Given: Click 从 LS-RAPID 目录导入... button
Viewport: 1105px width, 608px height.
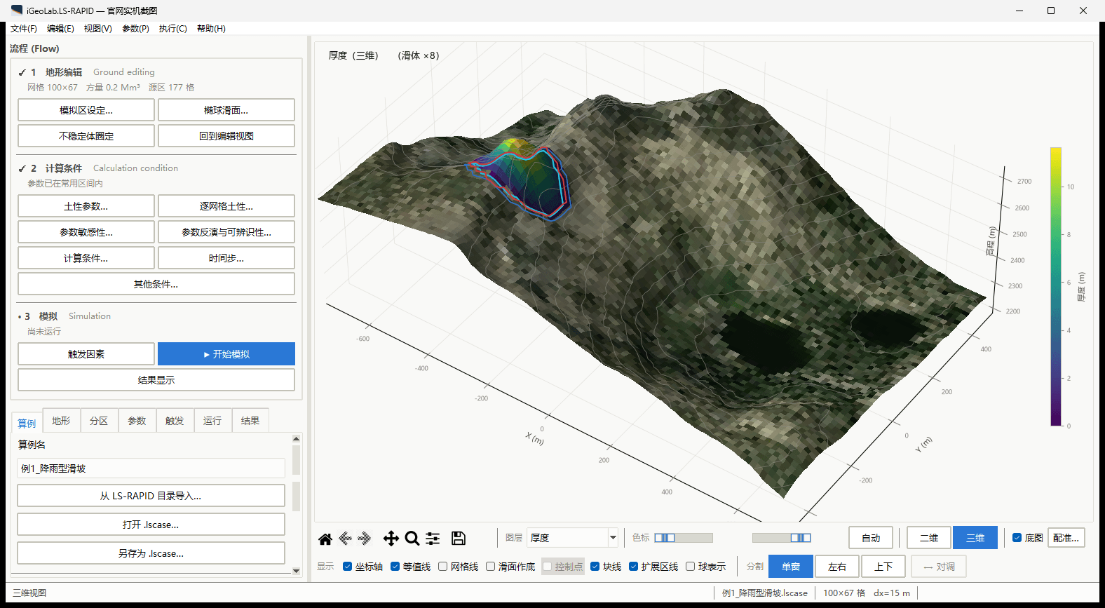Looking at the screenshot, I should click(x=151, y=496).
